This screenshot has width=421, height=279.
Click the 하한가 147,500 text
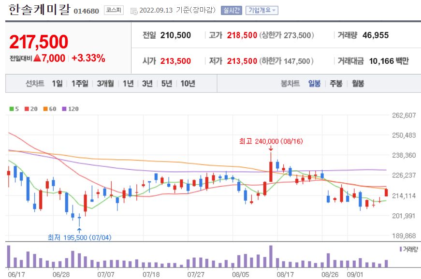click(286, 61)
